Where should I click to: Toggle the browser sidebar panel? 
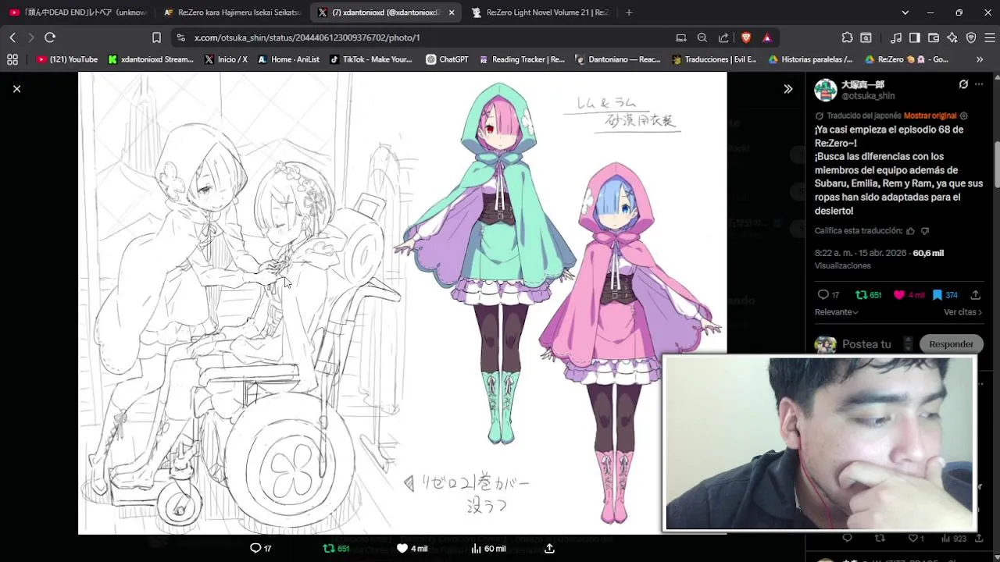(x=915, y=37)
